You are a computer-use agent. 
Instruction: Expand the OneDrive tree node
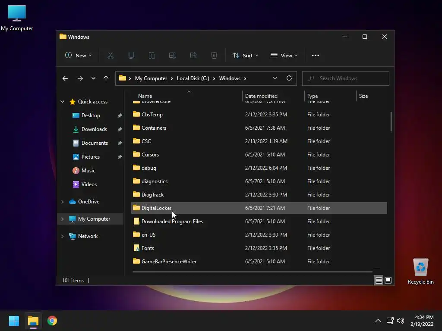pyautogui.click(x=62, y=202)
